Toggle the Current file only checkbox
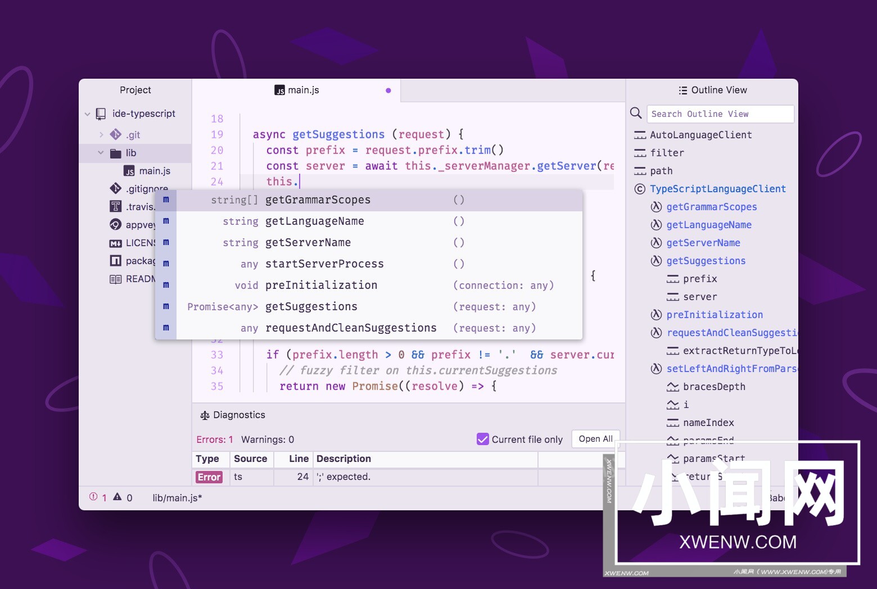The image size is (877, 589). (x=483, y=439)
